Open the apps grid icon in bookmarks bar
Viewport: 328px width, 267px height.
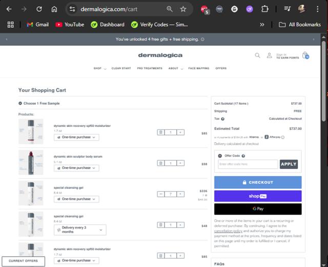click(x=10, y=25)
